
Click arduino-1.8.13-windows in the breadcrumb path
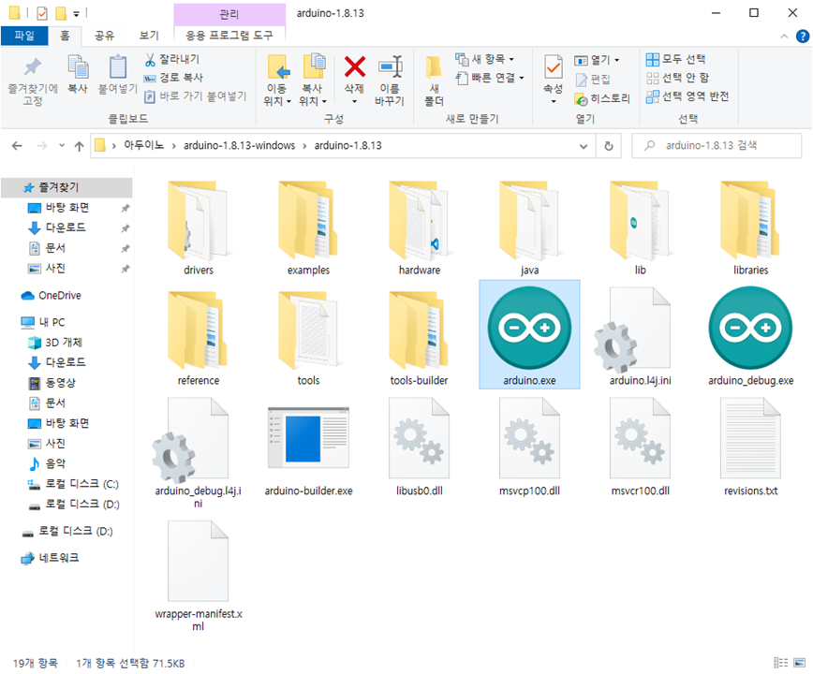point(239,146)
